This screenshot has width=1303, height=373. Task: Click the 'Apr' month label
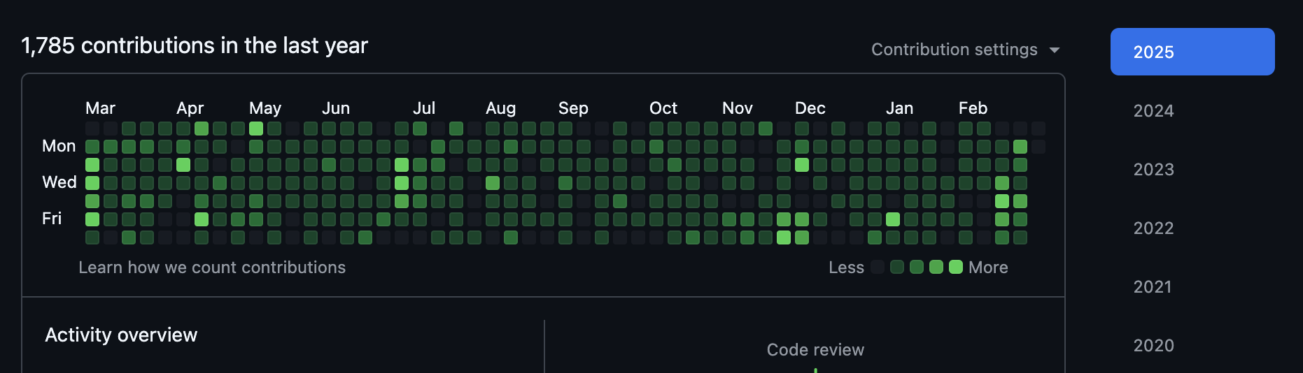(x=190, y=108)
